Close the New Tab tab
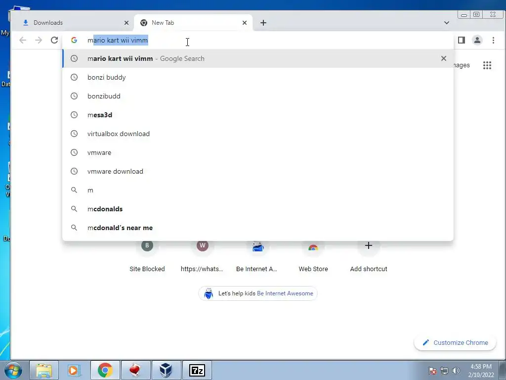The height and width of the screenshot is (380, 506). (245, 23)
